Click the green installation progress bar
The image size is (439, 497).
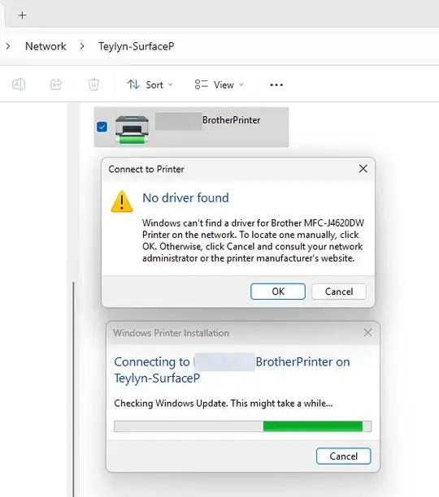pos(242,426)
